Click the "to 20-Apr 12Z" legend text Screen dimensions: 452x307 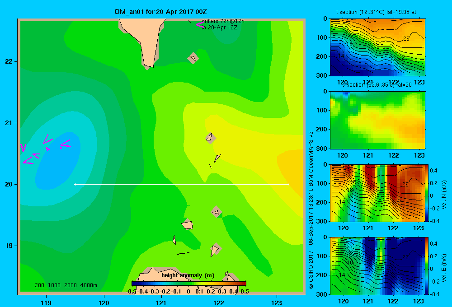pos(219,28)
